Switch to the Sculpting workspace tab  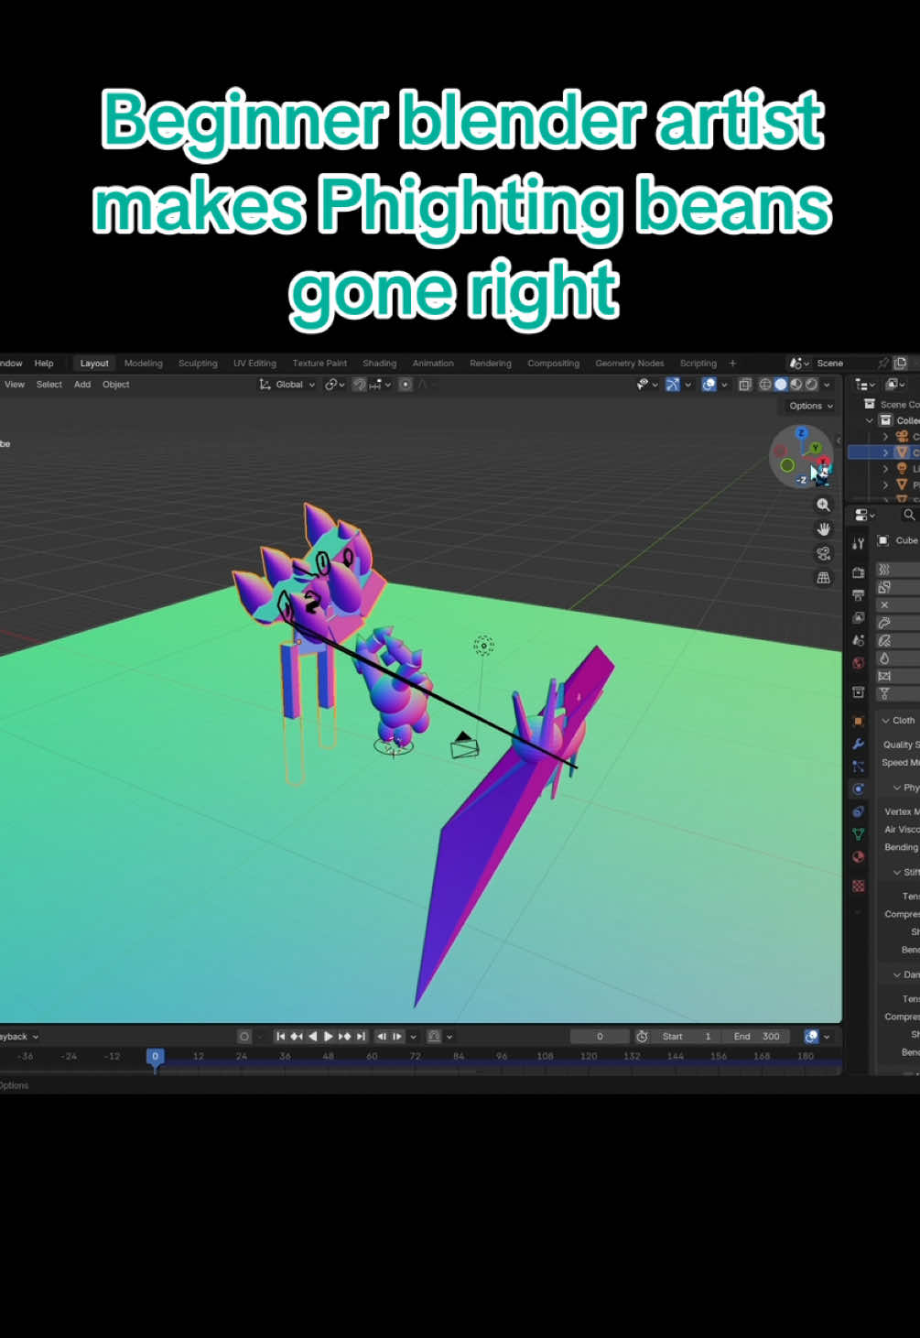(198, 364)
